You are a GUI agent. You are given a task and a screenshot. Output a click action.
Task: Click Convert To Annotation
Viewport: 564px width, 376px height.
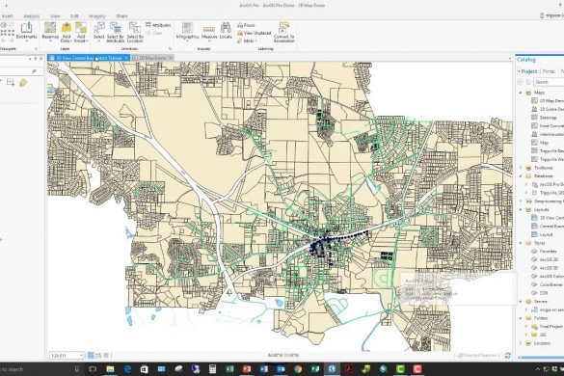pos(283,33)
